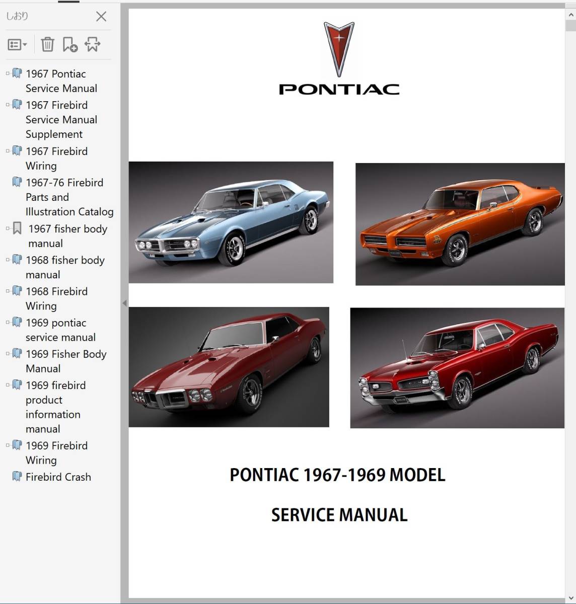The width and height of the screenshot is (576, 604).
Task: Expand the 1967 fisher body manual bookmark
Action: 8,229
